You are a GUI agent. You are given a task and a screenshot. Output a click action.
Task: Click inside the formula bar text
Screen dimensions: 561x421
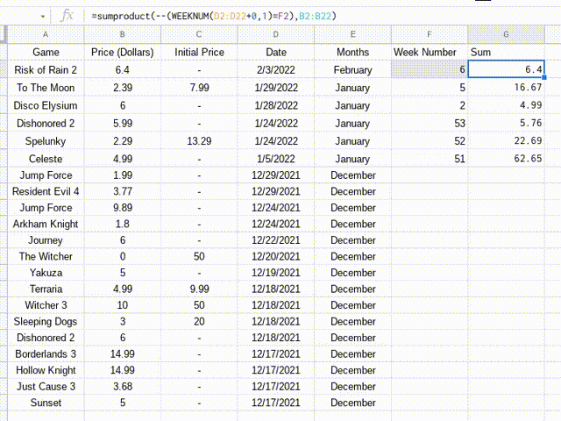coord(214,16)
